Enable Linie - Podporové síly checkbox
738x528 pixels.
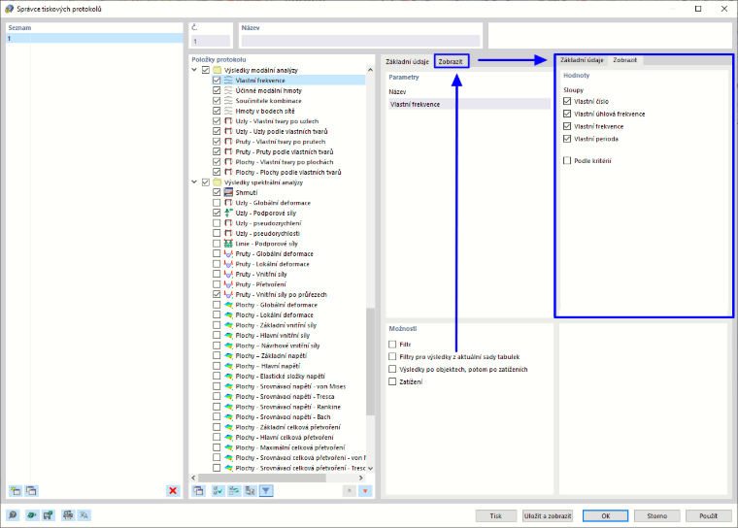(x=217, y=244)
